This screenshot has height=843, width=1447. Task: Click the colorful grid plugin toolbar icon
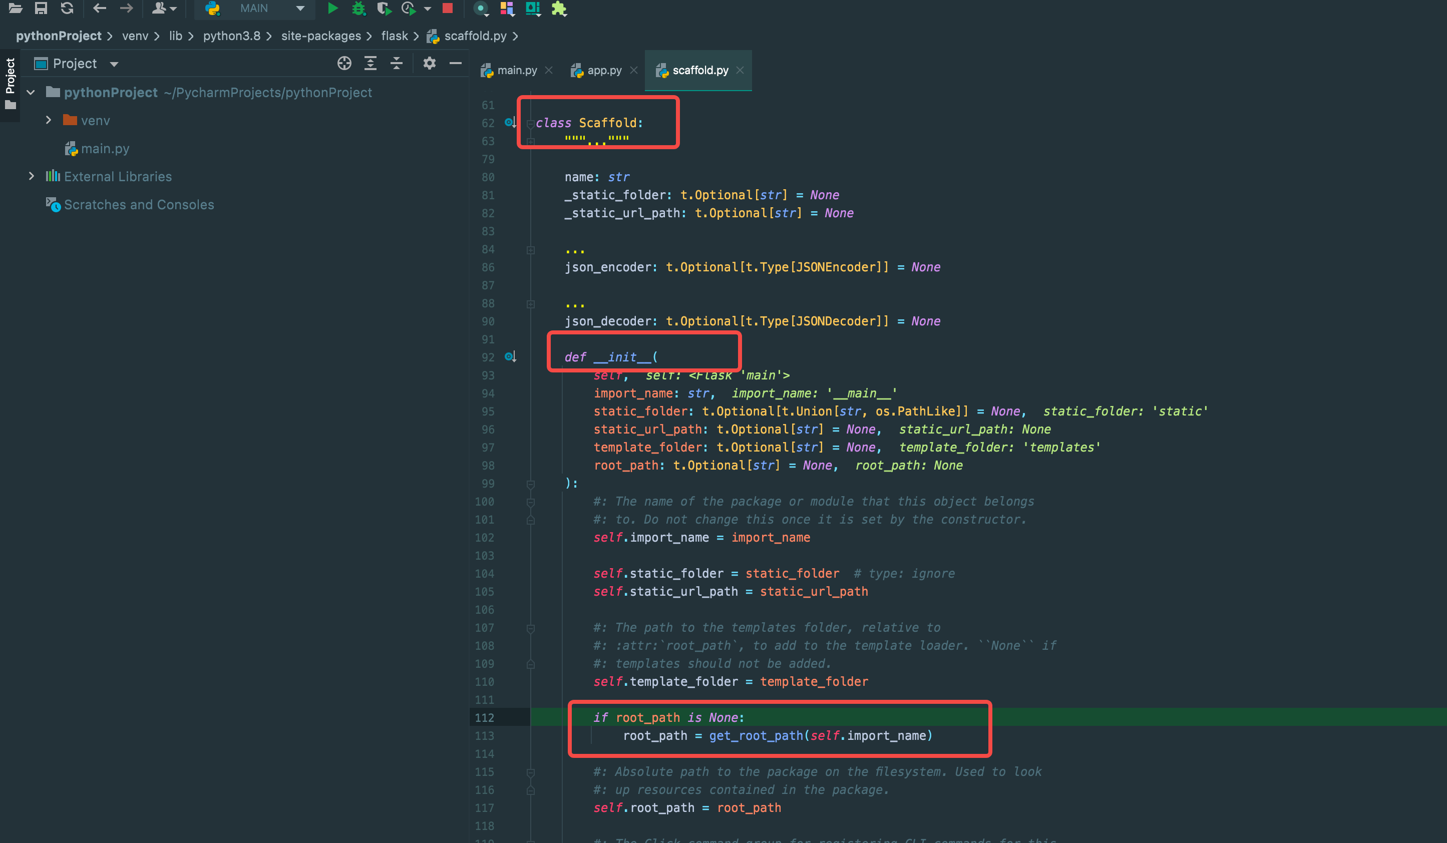(507, 8)
